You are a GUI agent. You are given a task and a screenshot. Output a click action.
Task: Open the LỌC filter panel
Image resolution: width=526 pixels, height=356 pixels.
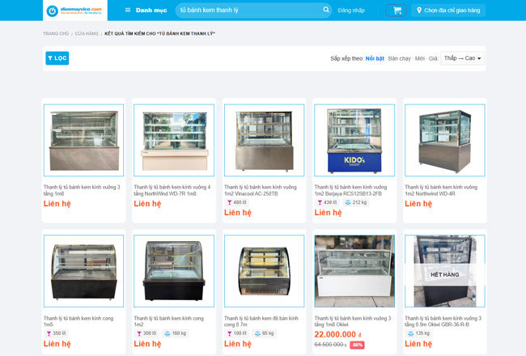pyautogui.click(x=57, y=58)
